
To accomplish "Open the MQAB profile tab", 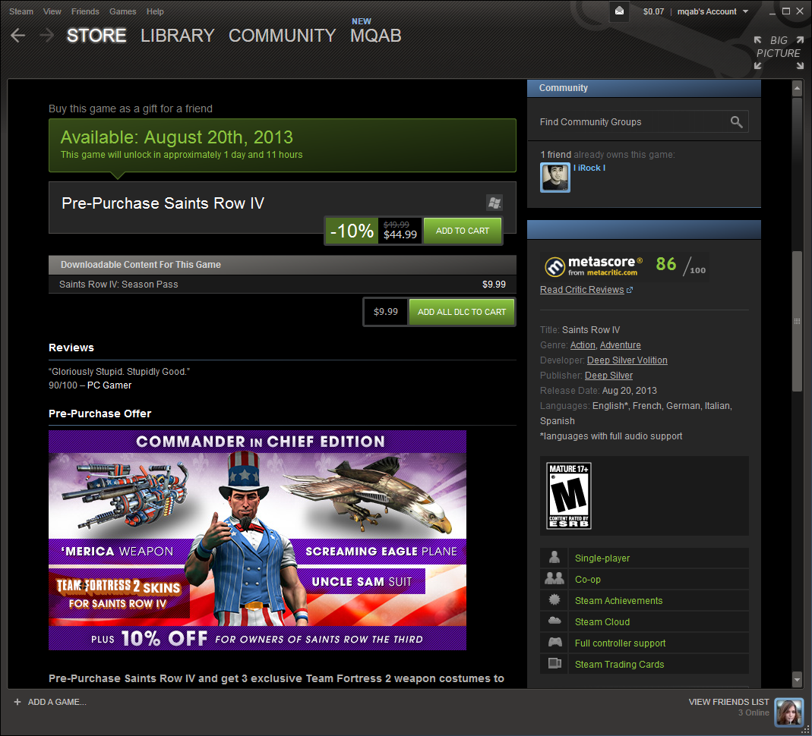I will click(x=375, y=36).
